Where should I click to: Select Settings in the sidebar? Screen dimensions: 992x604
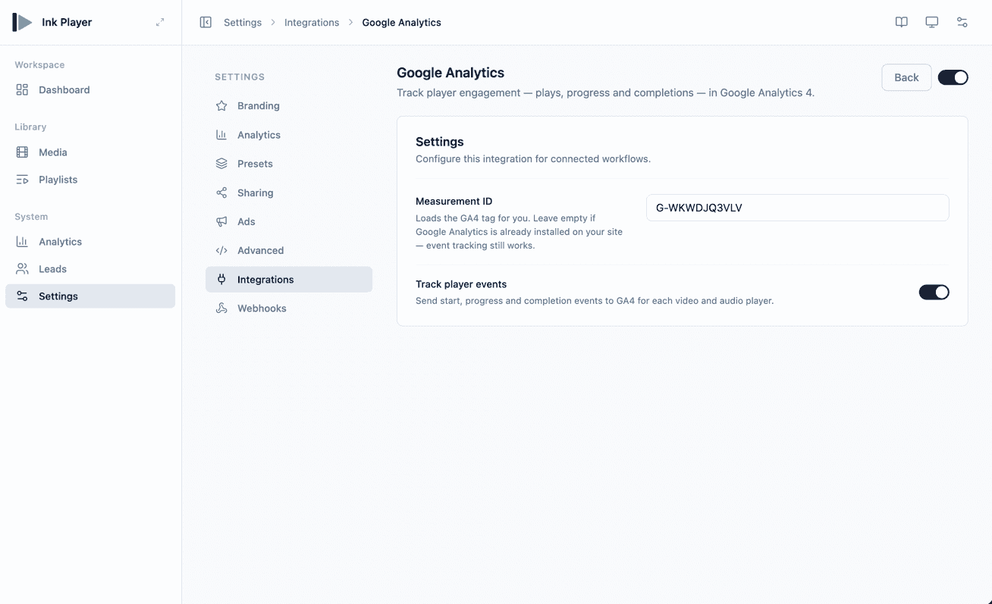click(90, 296)
